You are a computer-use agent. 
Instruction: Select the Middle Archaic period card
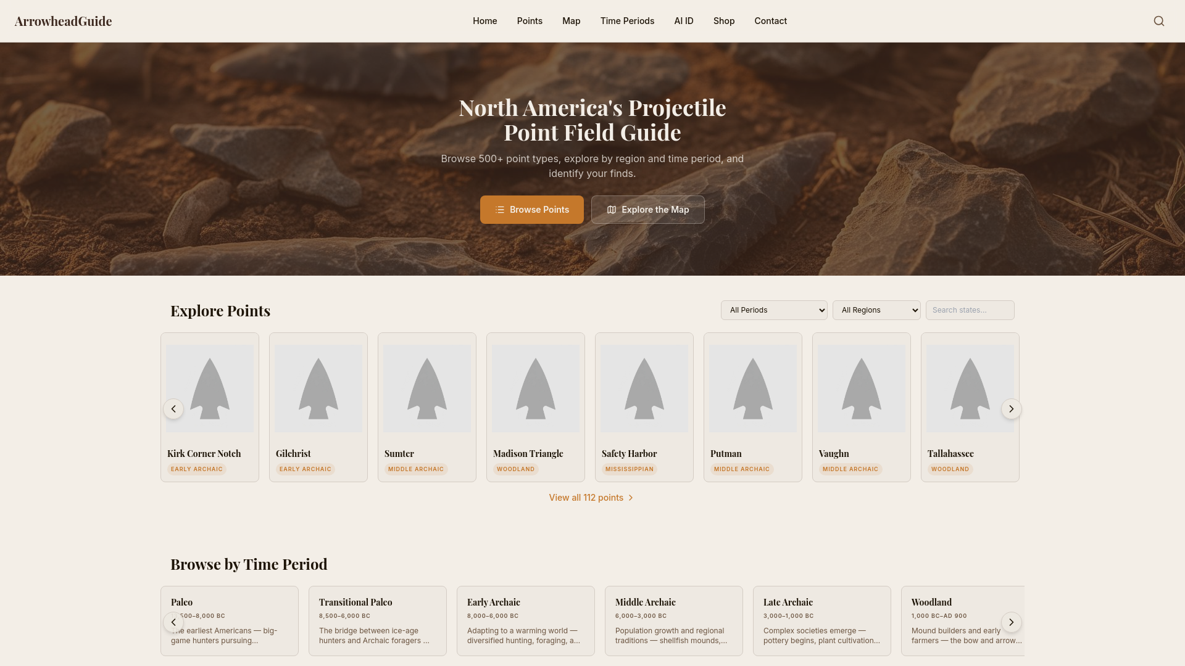click(x=674, y=620)
